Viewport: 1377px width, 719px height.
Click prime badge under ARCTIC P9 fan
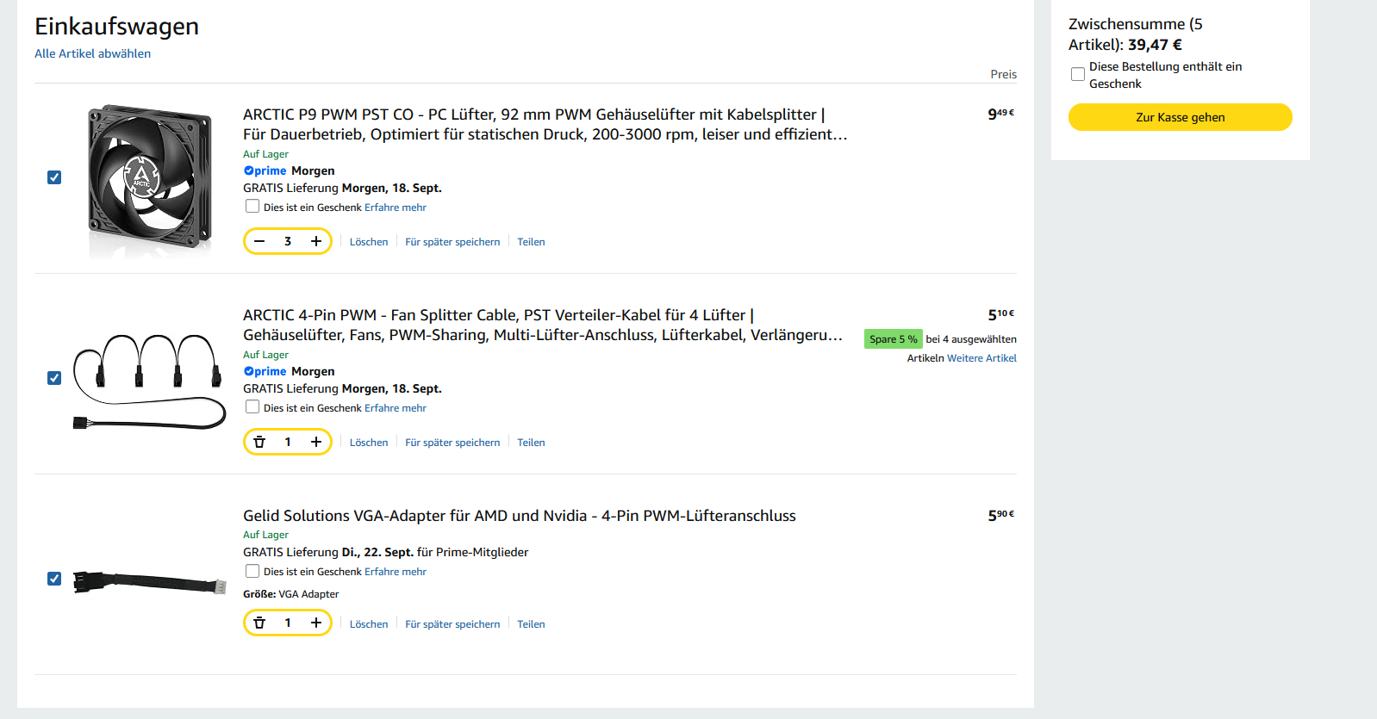click(265, 170)
